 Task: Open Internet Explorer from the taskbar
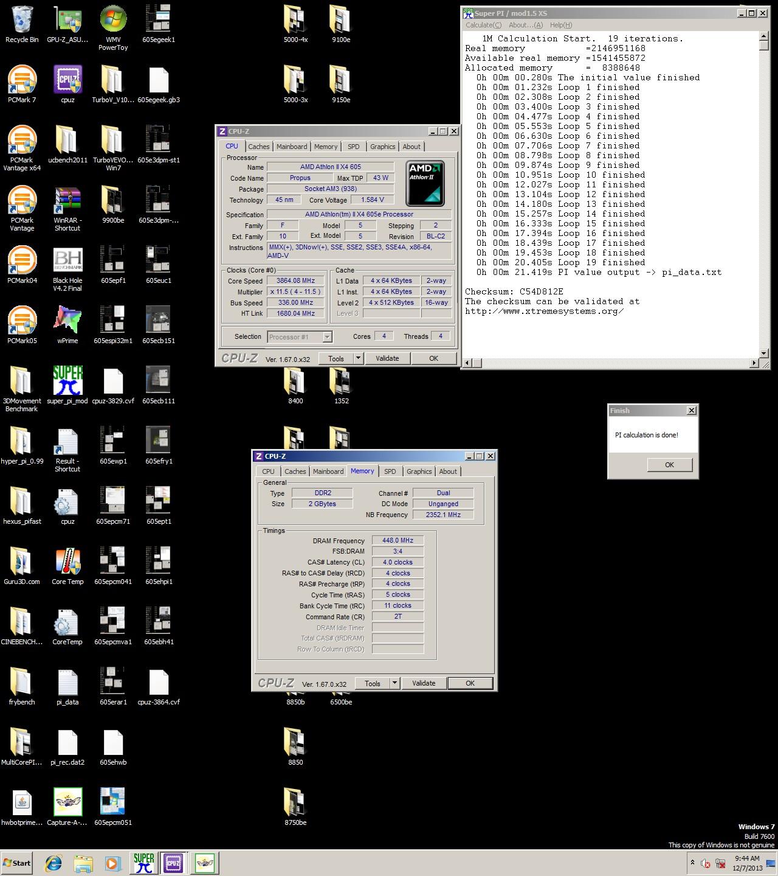point(54,863)
